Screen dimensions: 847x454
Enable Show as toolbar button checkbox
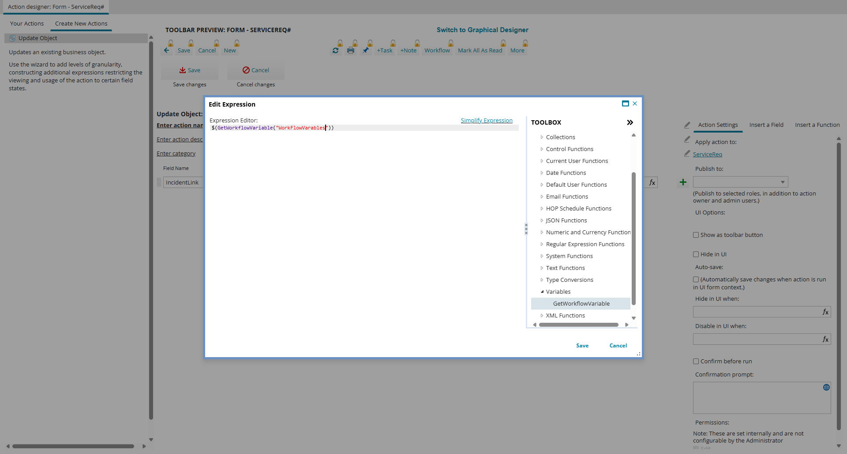point(696,235)
